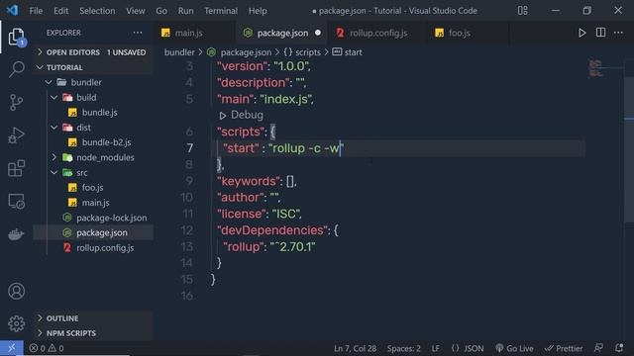Viewport: 634px width, 356px height.
Task: Open the File menu
Action: click(x=36, y=11)
